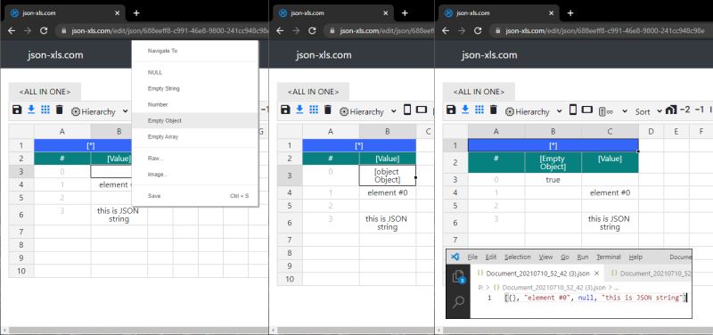Click the blue grid icon in right window
The image size is (713, 335).
tap(479, 110)
